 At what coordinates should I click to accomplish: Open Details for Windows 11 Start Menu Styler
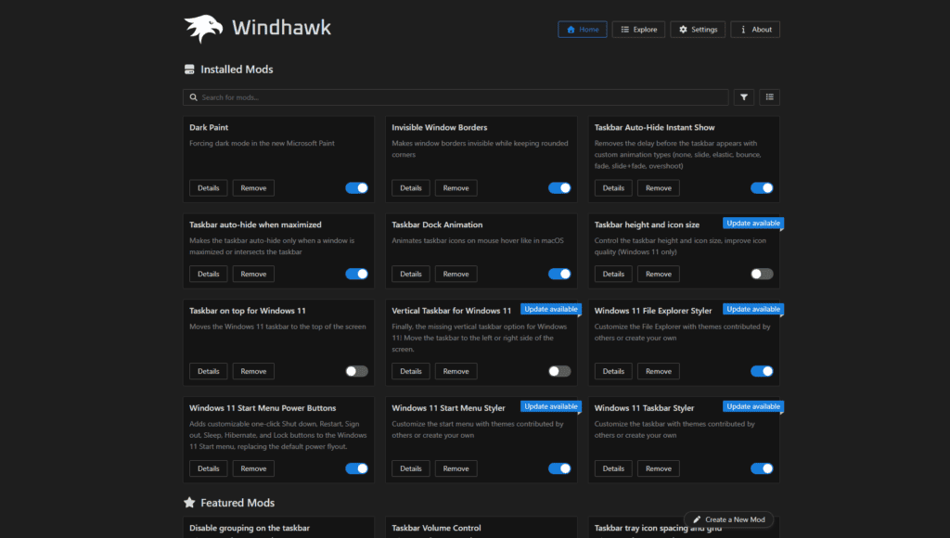tap(411, 468)
